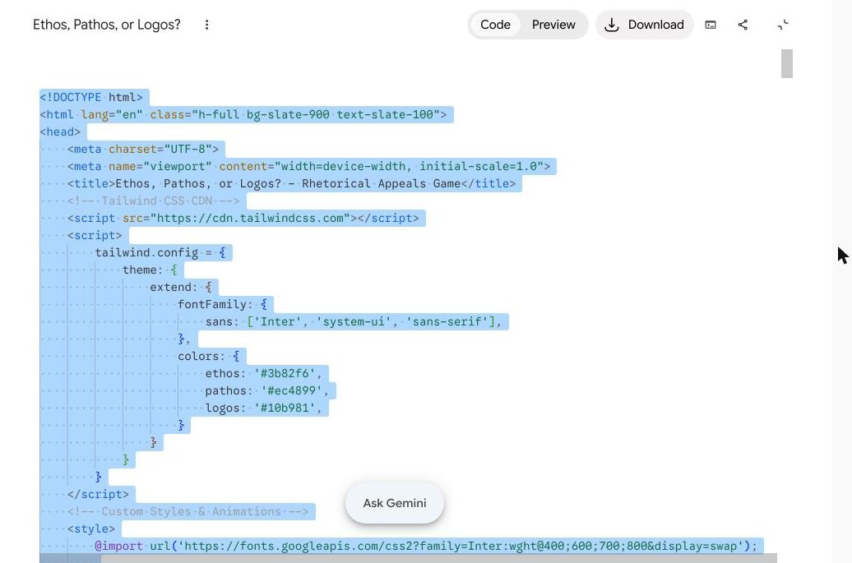Click the vertical scrollbar thumb
The width and height of the screenshot is (852, 563).
pyautogui.click(x=787, y=63)
